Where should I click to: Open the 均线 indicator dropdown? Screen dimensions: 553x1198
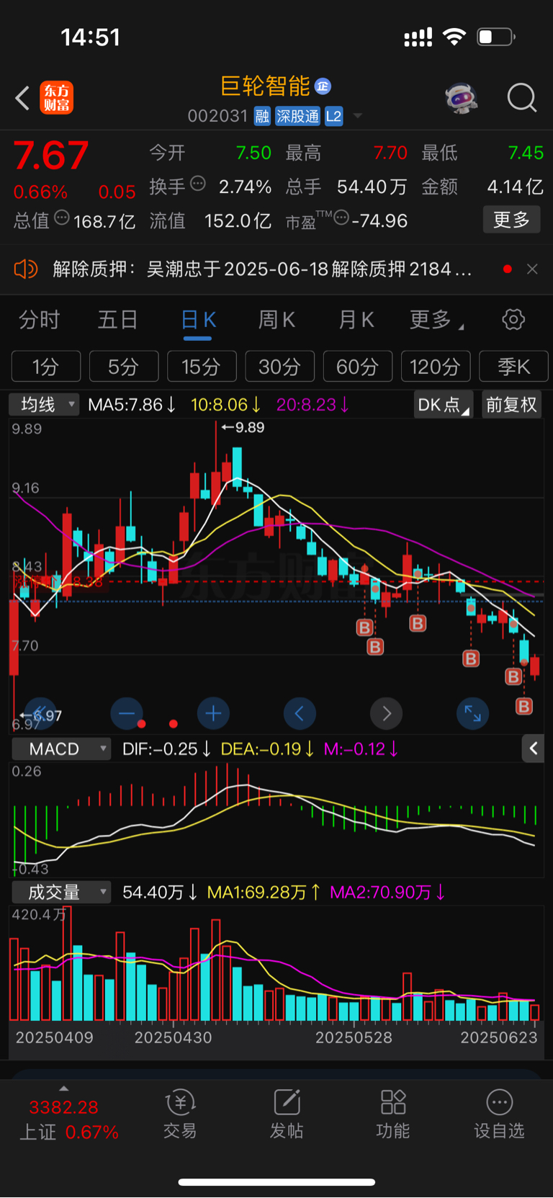point(43,404)
